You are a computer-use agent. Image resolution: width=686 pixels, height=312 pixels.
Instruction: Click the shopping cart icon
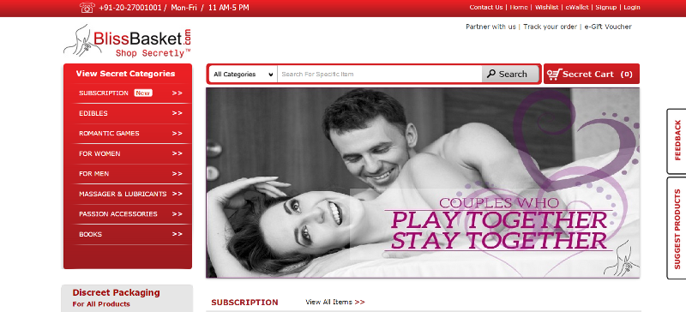point(554,75)
